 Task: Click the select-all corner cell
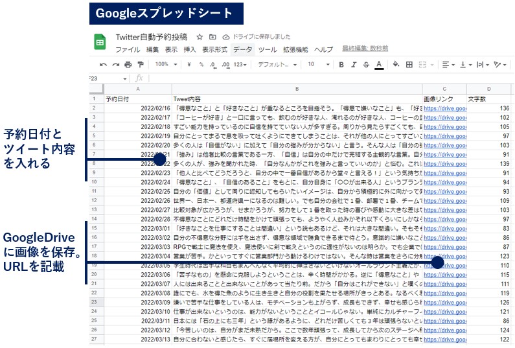(x=97, y=89)
